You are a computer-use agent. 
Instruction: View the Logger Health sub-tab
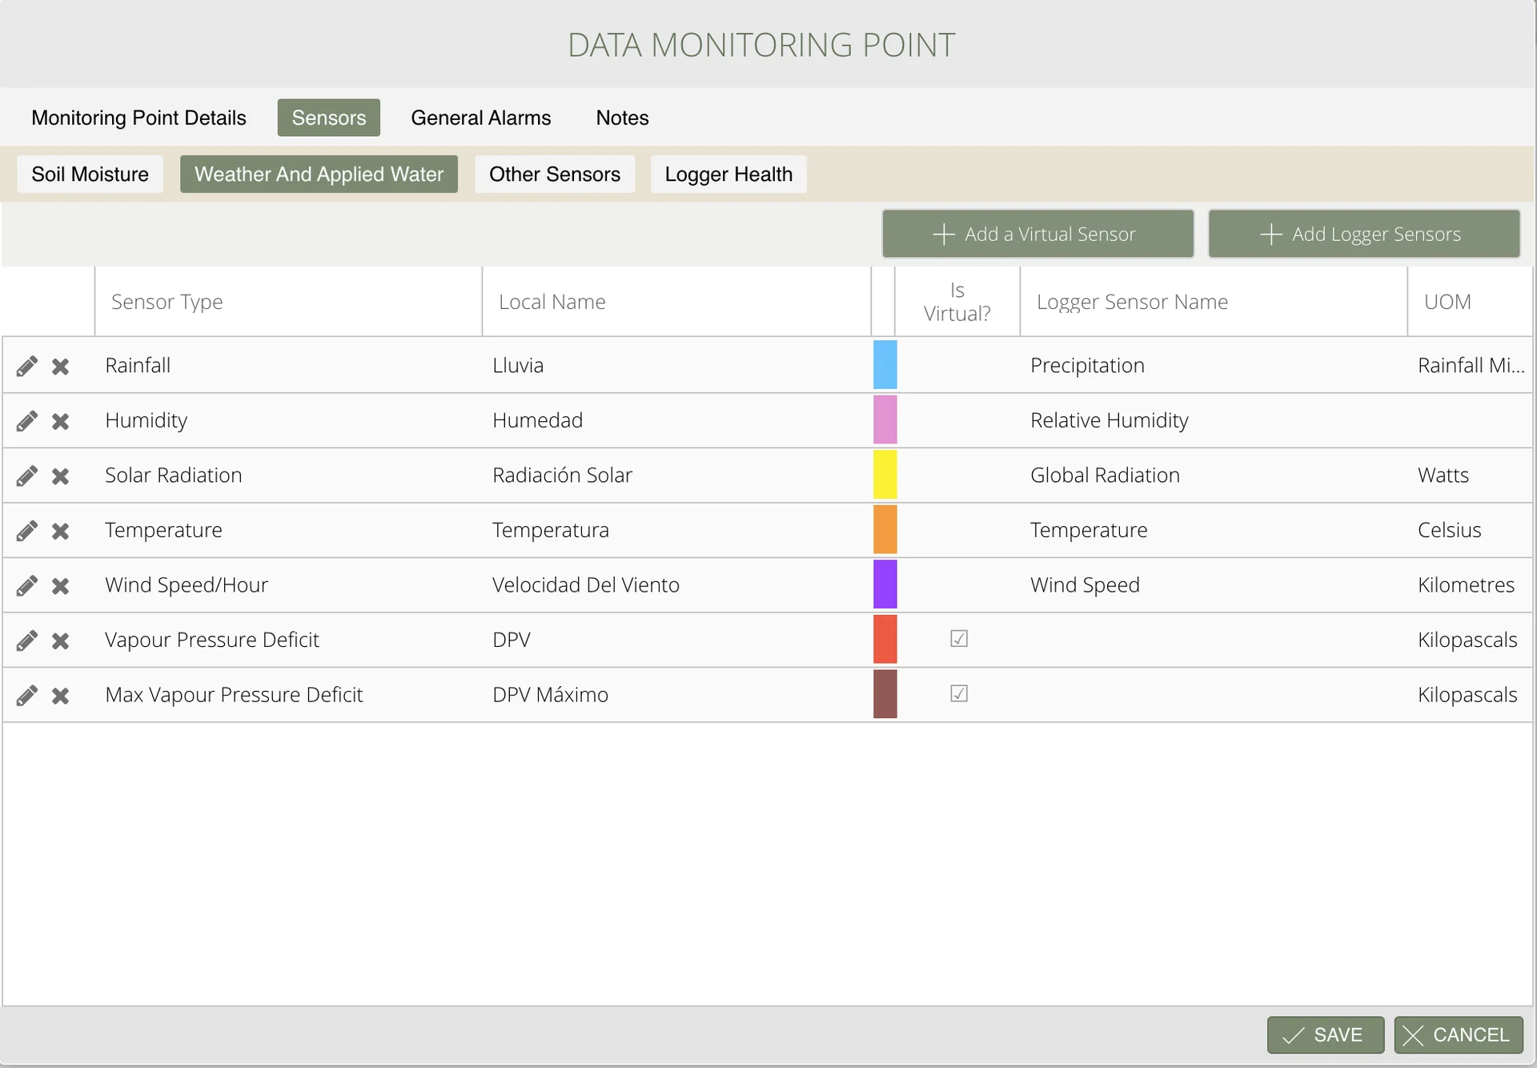[x=728, y=174]
